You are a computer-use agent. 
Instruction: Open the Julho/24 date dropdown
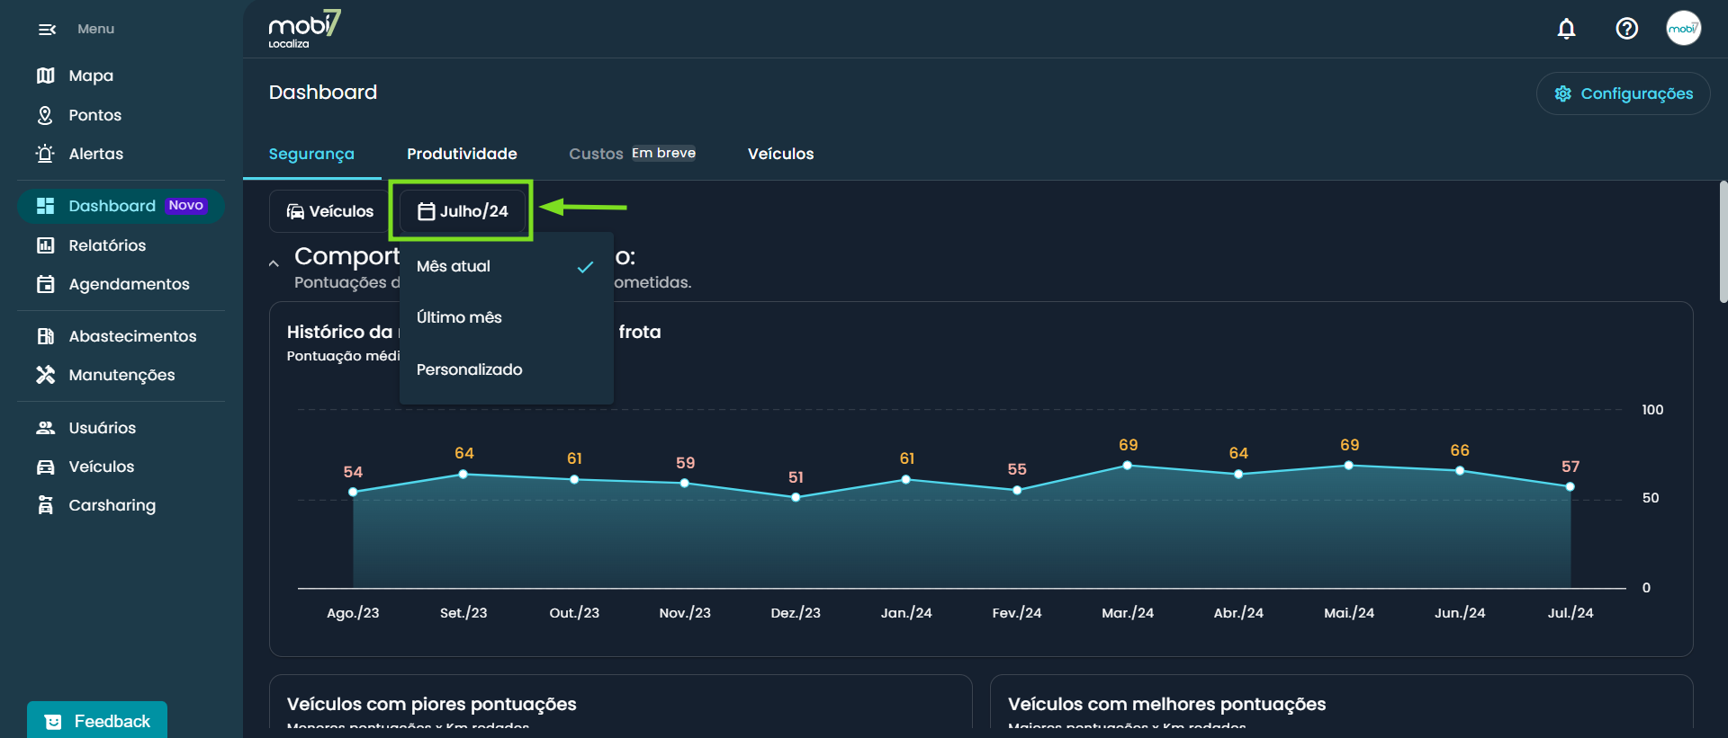tap(463, 211)
